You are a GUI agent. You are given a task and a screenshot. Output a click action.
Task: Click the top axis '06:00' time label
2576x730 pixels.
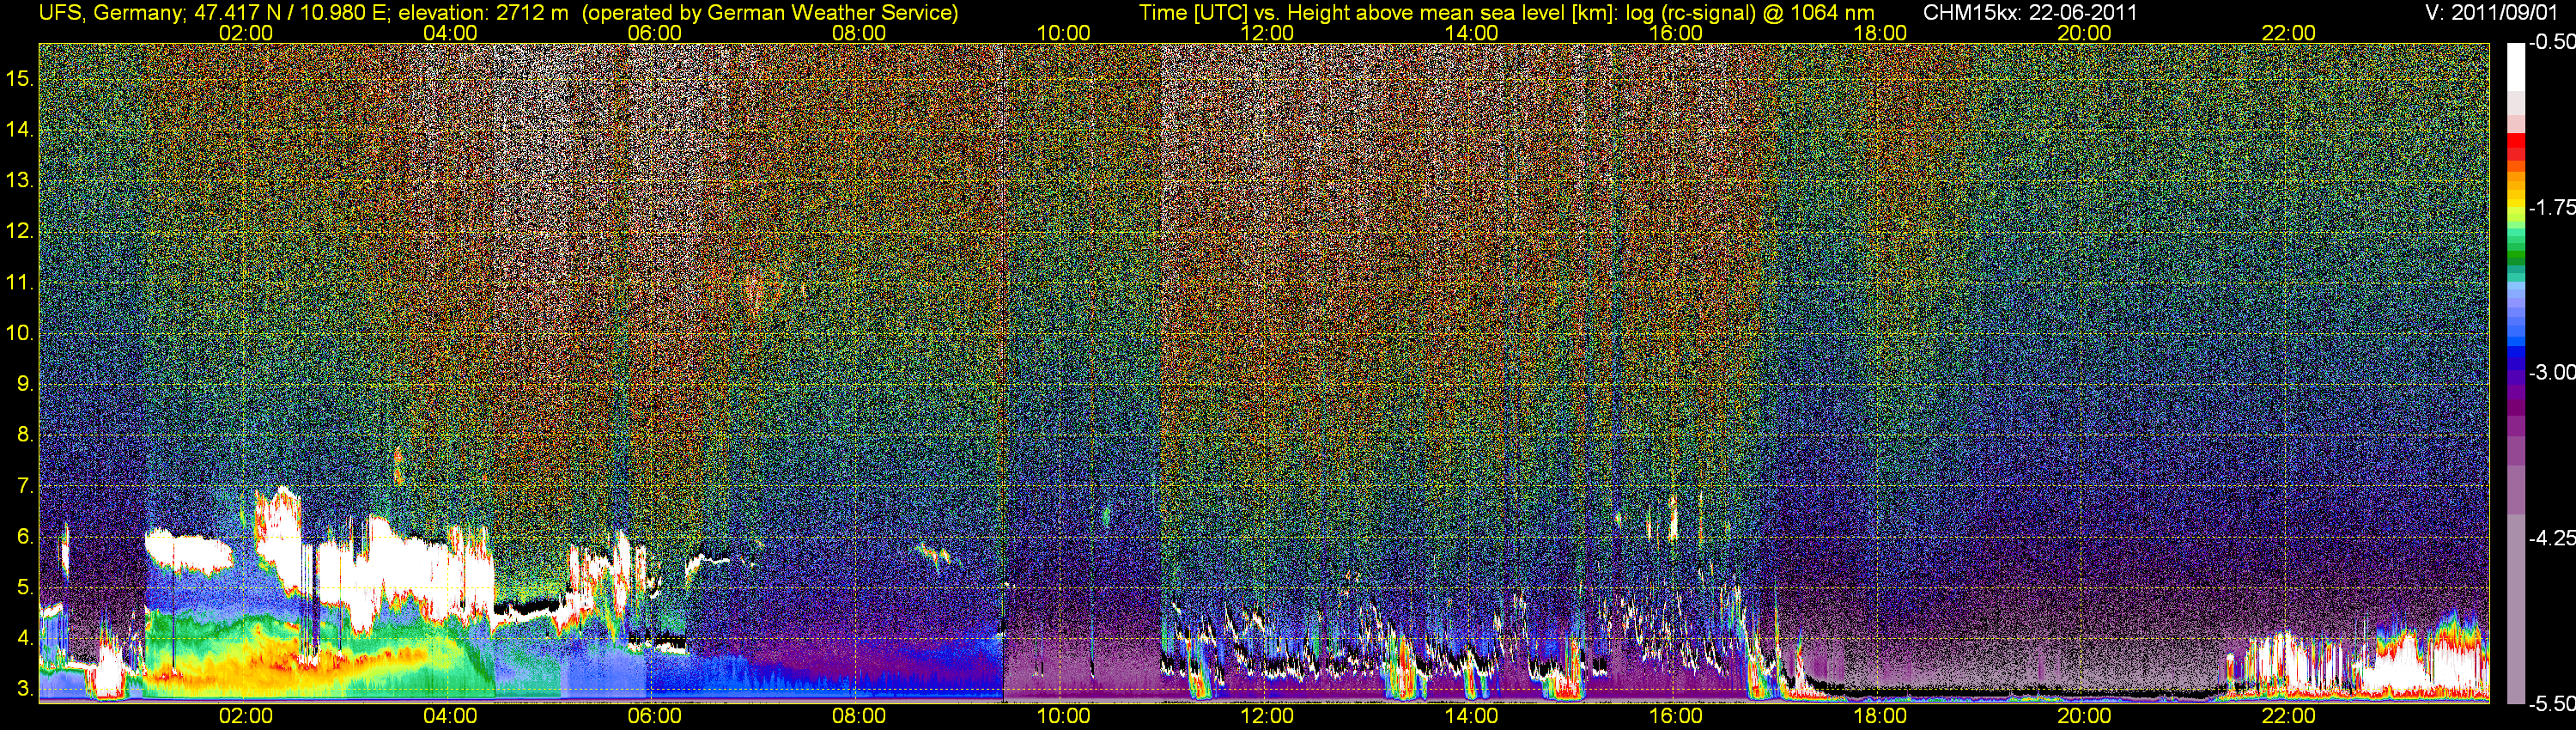click(654, 33)
